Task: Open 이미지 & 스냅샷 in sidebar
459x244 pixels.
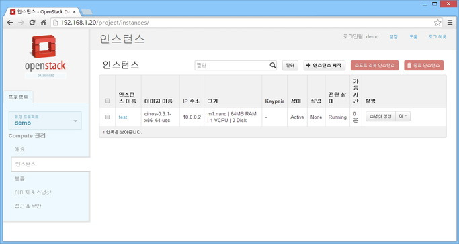Action: pos(33,192)
